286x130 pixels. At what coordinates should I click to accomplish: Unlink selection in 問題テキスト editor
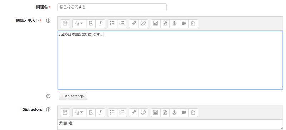point(143,24)
